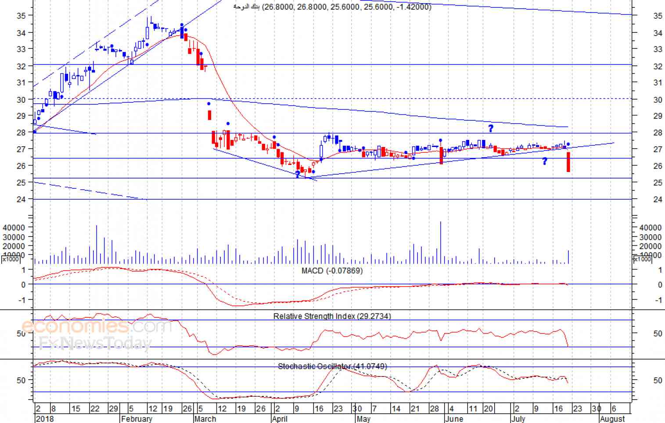665x423 pixels.
Task: Click 28 on the right price axis
Action: point(658,133)
